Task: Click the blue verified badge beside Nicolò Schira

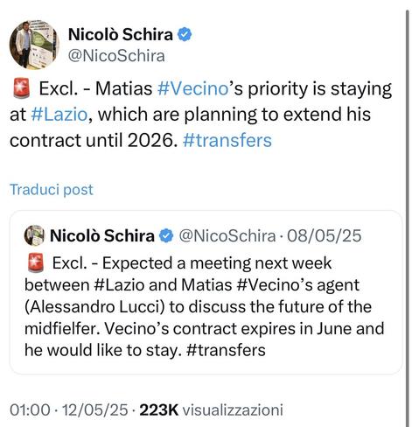Action: (x=185, y=34)
